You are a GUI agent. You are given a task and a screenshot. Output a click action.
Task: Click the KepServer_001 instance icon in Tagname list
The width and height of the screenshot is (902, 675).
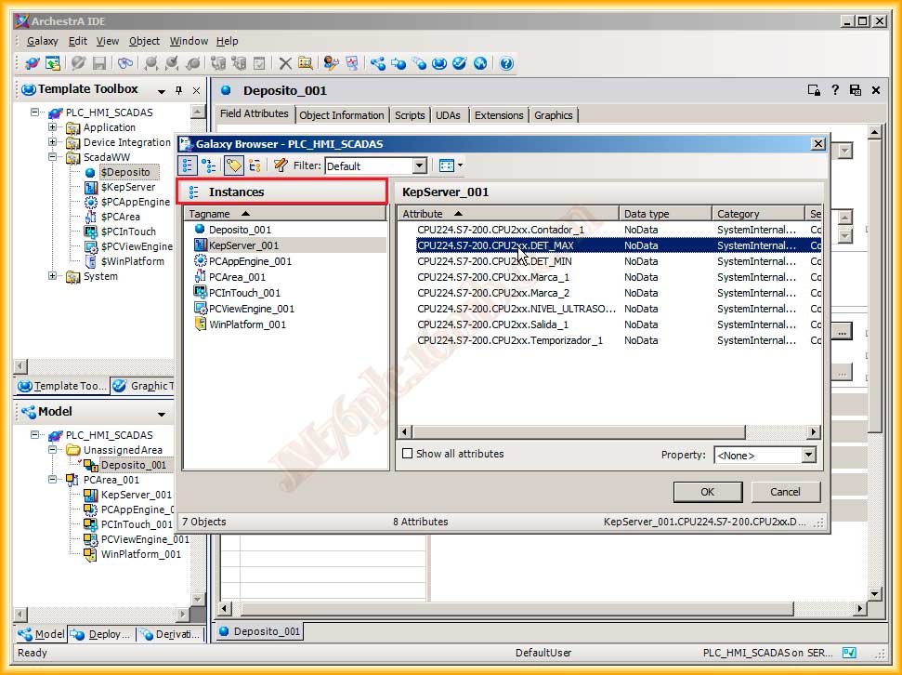tap(201, 245)
